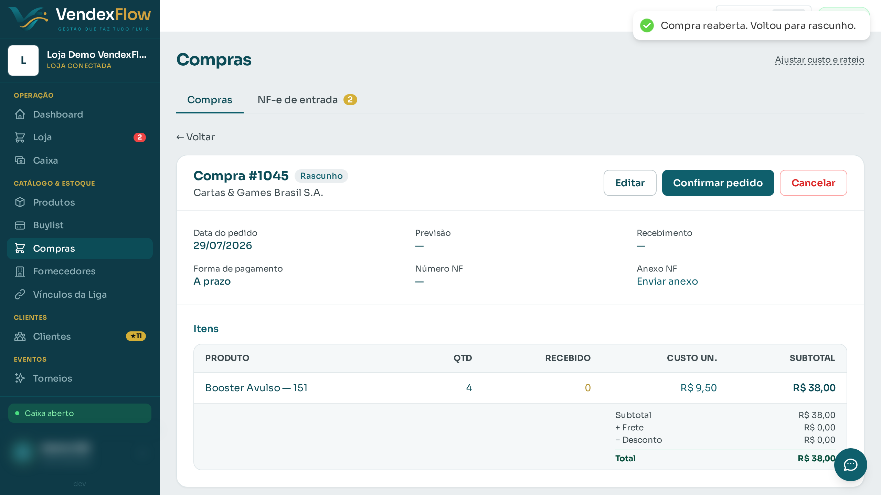Screen dimensions: 881x495
Task: Click Enviar anexo link
Action: (667, 281)
